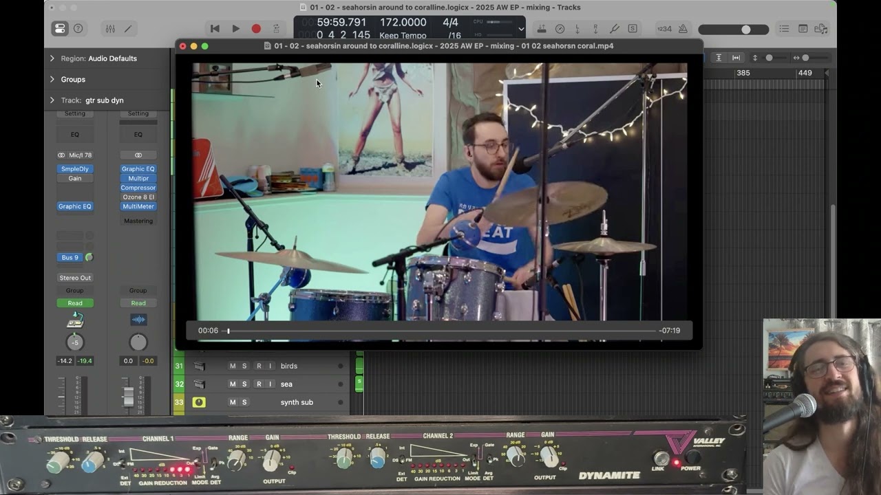The width and height of the screenshot is (881, 495).
Task: Seek in the movie window progress bar
Action: pyautogui.click(x=440, y=331)
